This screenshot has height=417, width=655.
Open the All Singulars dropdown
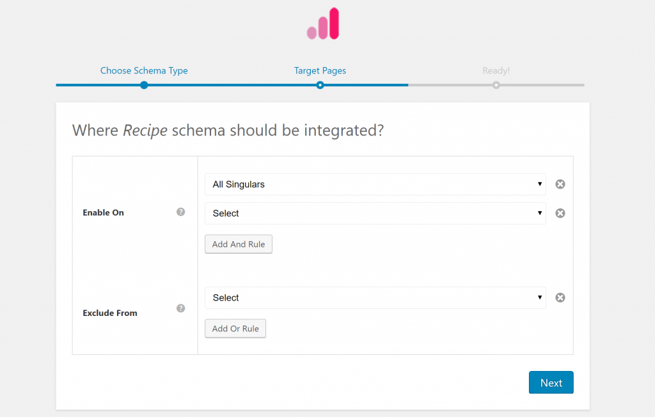click(x=375, y=184)
